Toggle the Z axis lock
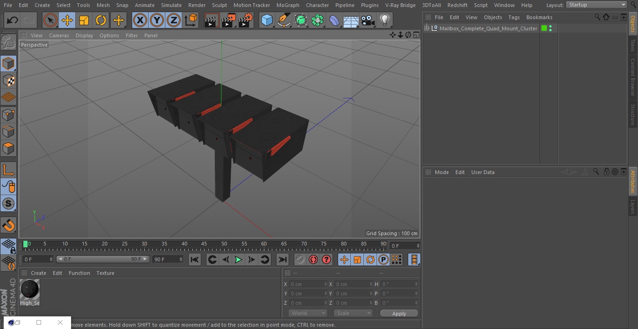The height and width of the screenshot is (329, 638). tap(174, 20)
